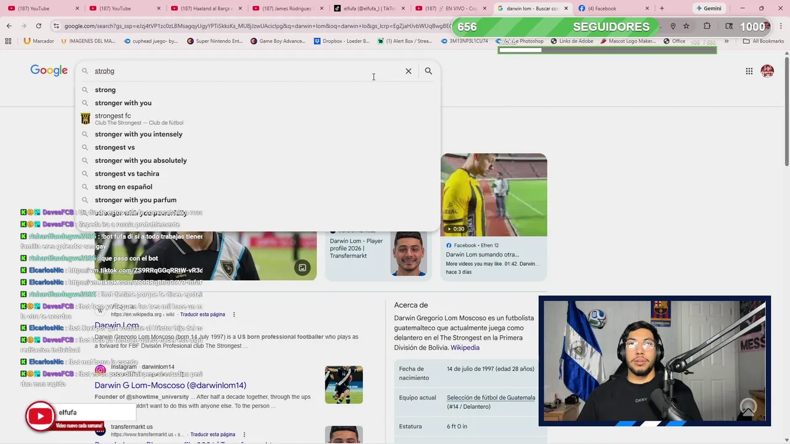Screen dimensions: 790x444
Task: Click the site info icon in address bar
Action: tap(56, 26)
